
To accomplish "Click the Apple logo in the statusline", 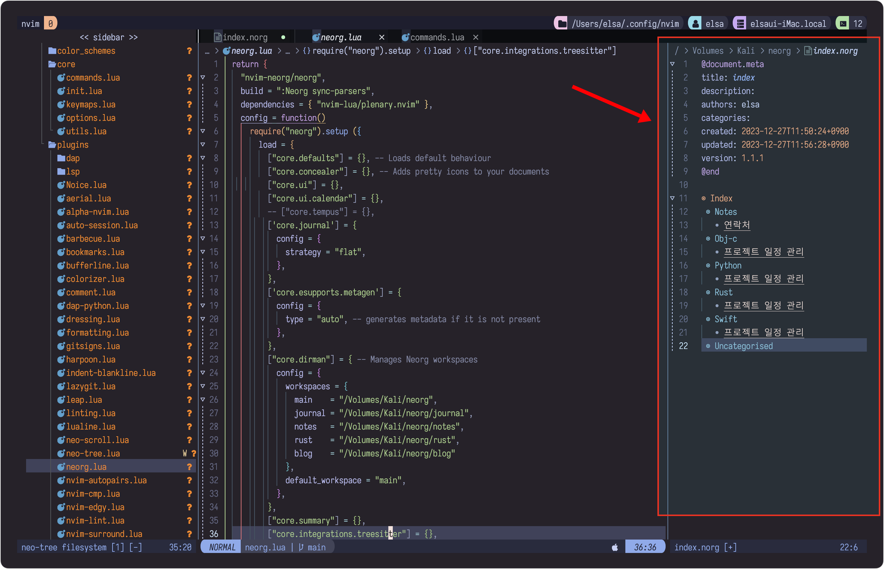I will point(615,547).
